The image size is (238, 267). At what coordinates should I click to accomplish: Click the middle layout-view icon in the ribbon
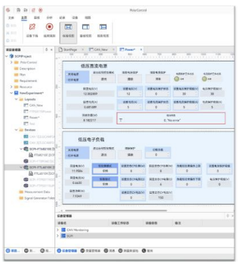pyautogui.click(x=86, y=27)
